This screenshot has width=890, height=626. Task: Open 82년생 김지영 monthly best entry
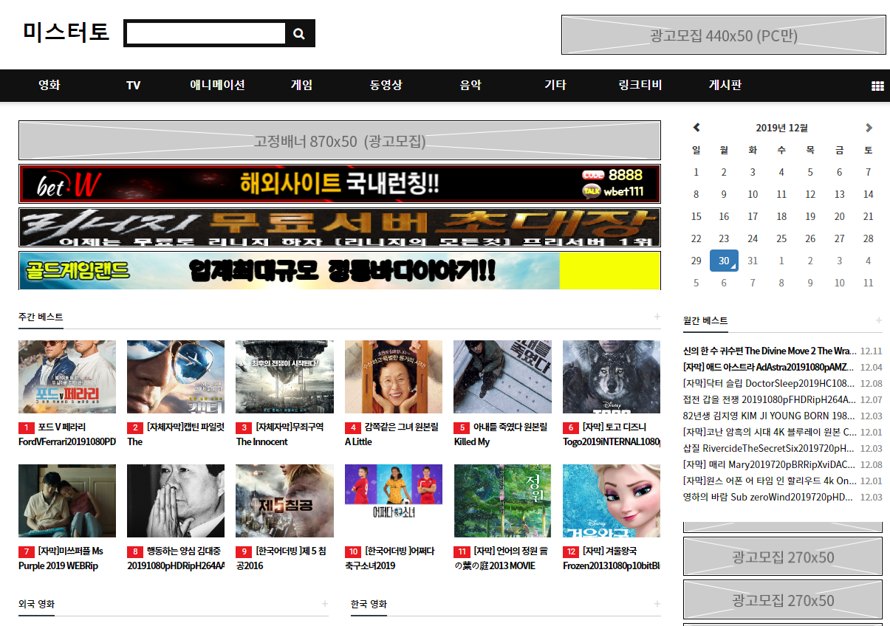tap(770, 416)
